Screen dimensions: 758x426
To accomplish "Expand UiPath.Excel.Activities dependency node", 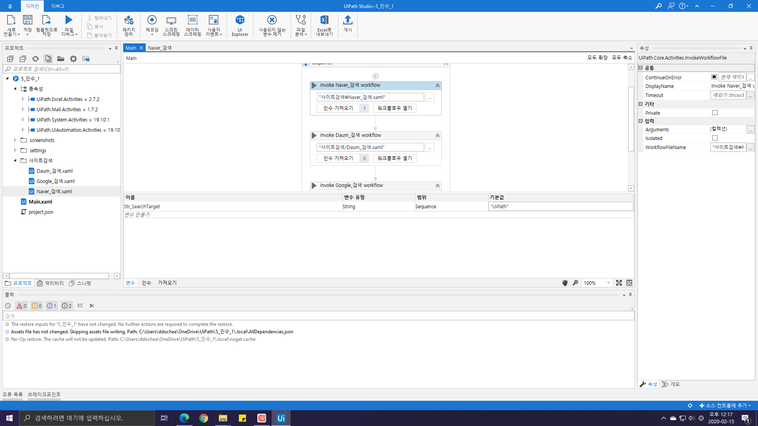I will click(23, 99).
